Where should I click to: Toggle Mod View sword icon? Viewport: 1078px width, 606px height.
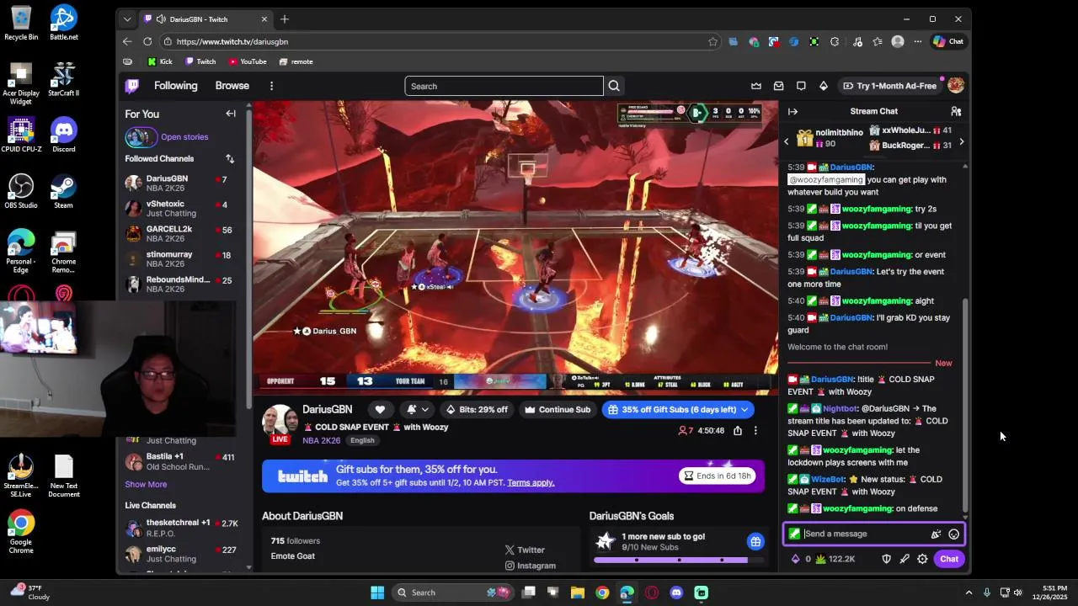pyautogui.click(x=905, y=559)
